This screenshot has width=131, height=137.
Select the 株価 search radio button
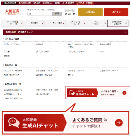coord(39,10)
